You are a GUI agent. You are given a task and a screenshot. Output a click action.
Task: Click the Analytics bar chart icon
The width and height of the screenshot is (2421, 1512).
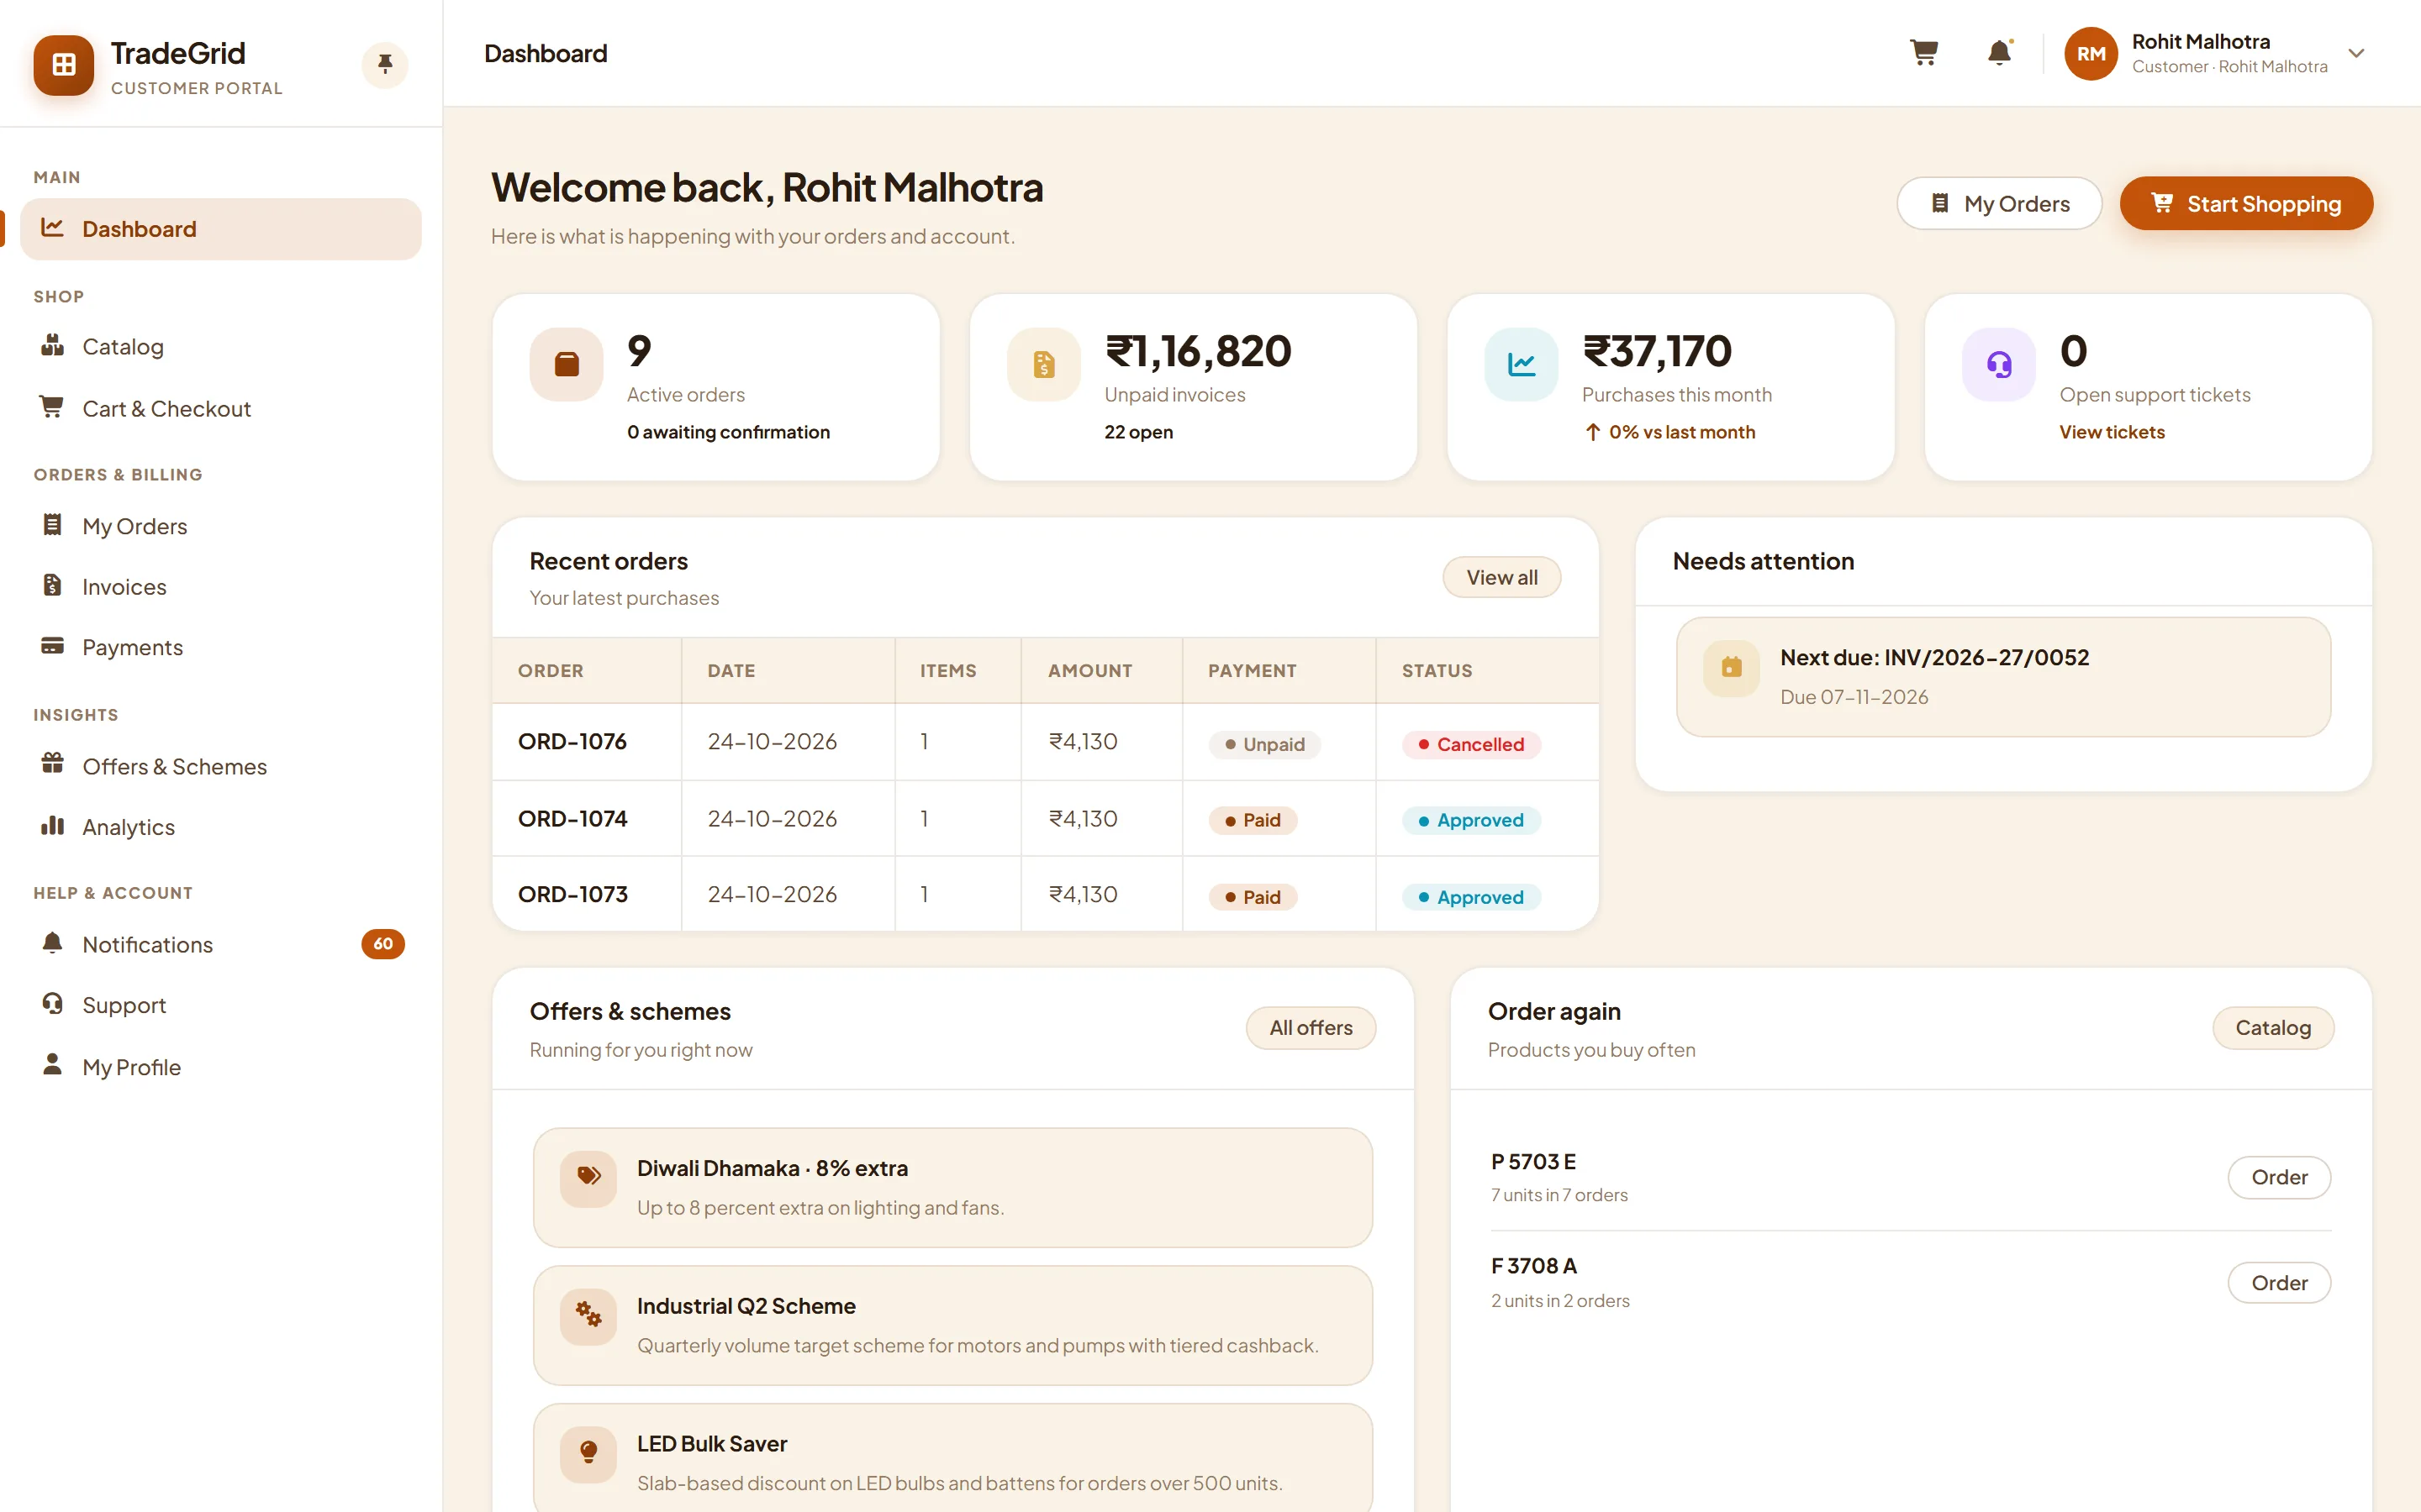[52, 826]
